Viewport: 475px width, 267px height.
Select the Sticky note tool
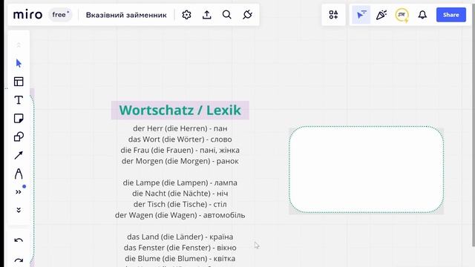point(19,119)
